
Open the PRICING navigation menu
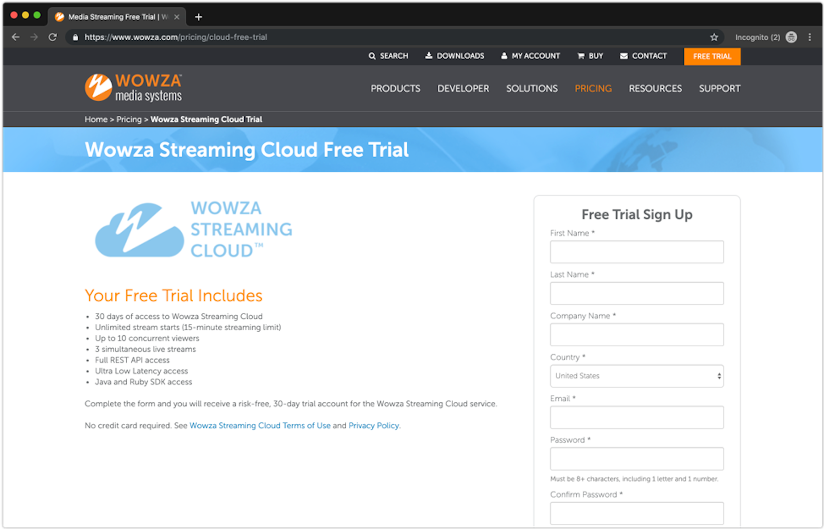593,88
